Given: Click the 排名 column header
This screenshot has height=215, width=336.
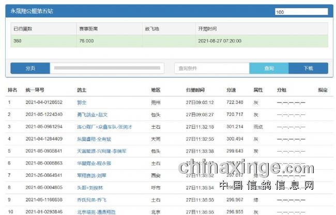Looking at the screenshot, I should point(12,90).
